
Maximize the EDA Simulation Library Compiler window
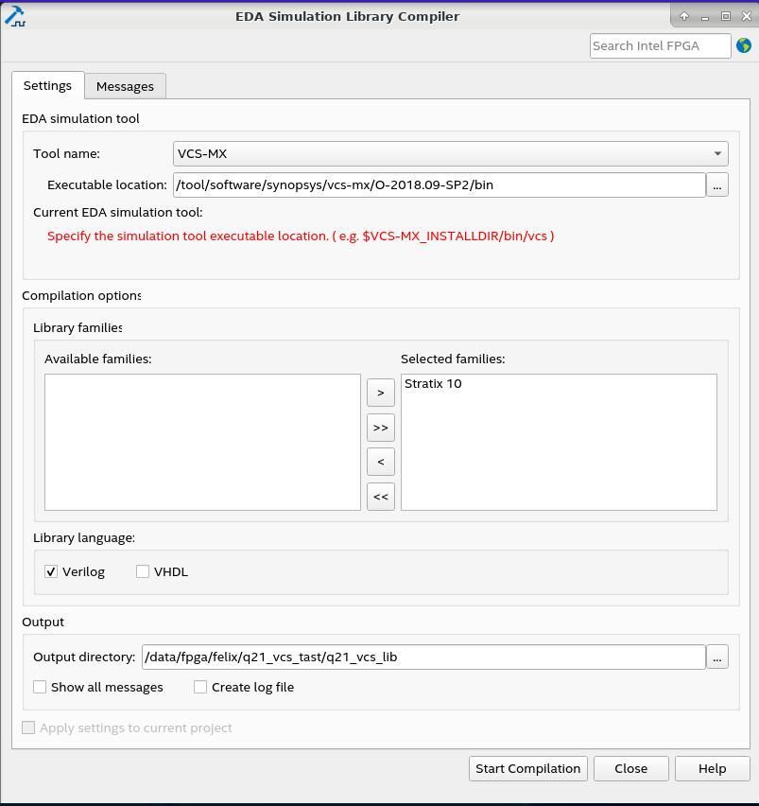coord(726,16)
